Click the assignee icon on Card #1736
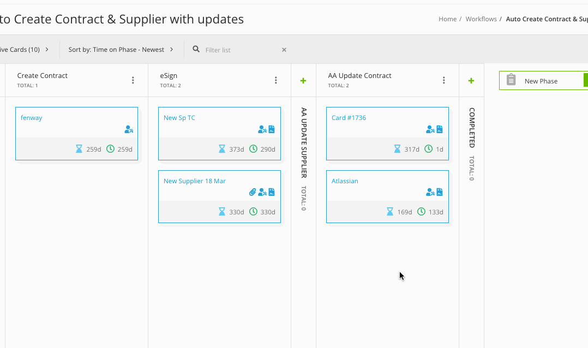The image size is (588, 348). (430, 129)
